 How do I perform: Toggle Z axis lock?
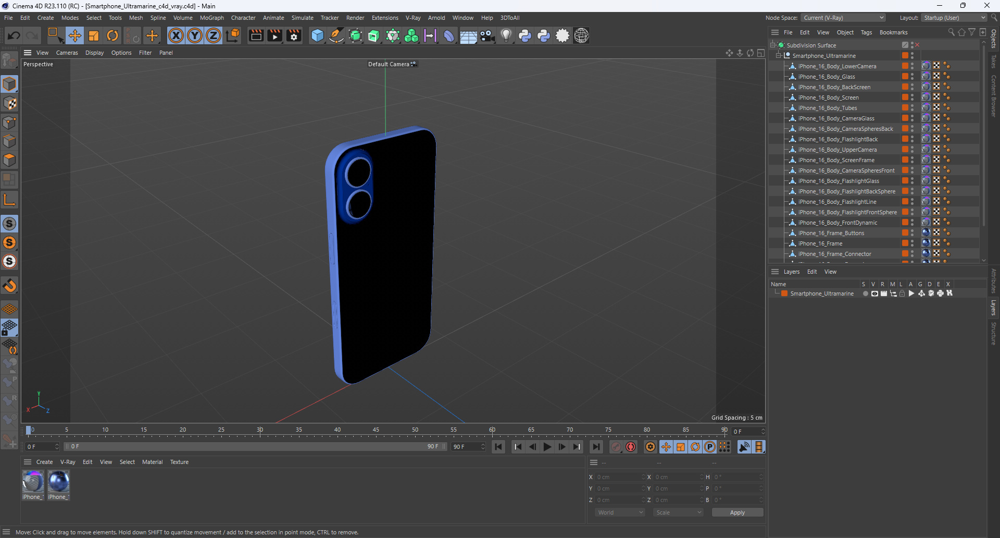coord(214,35)
